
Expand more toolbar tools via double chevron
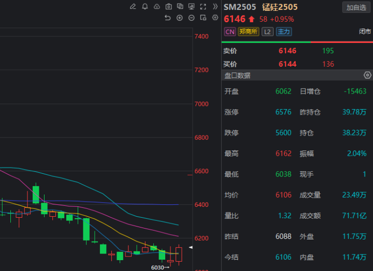click(216, 7)
